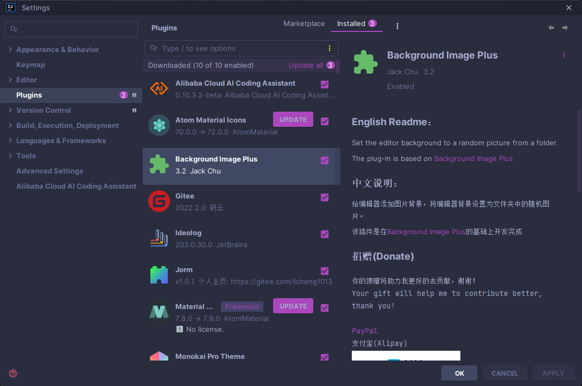
Task: Click the help question mark icon
Action: pyautogui.click(x=13, y=374)
